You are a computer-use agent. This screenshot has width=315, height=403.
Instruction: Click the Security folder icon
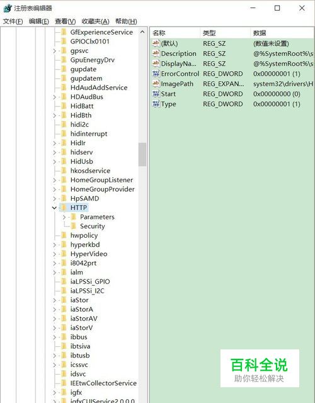tap(74, 226)
